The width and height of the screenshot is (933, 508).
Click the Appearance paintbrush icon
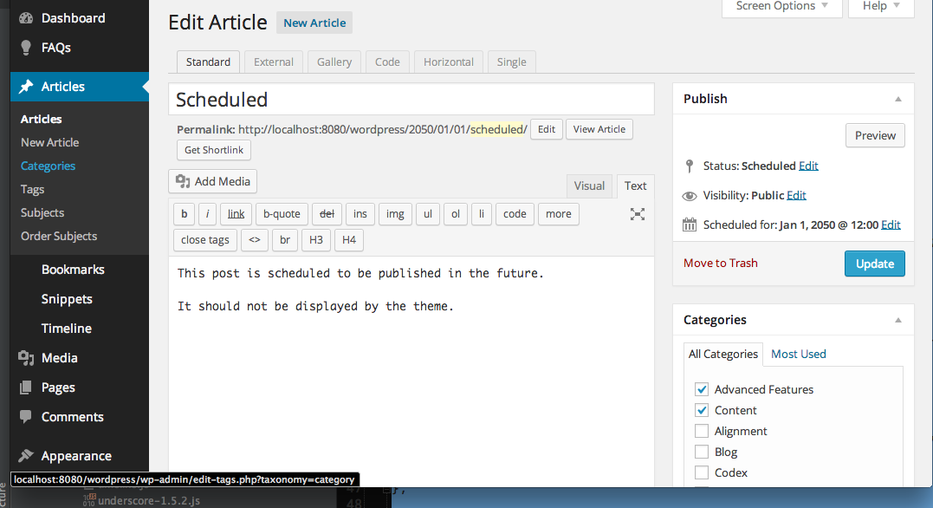click(x=26, y=456)
